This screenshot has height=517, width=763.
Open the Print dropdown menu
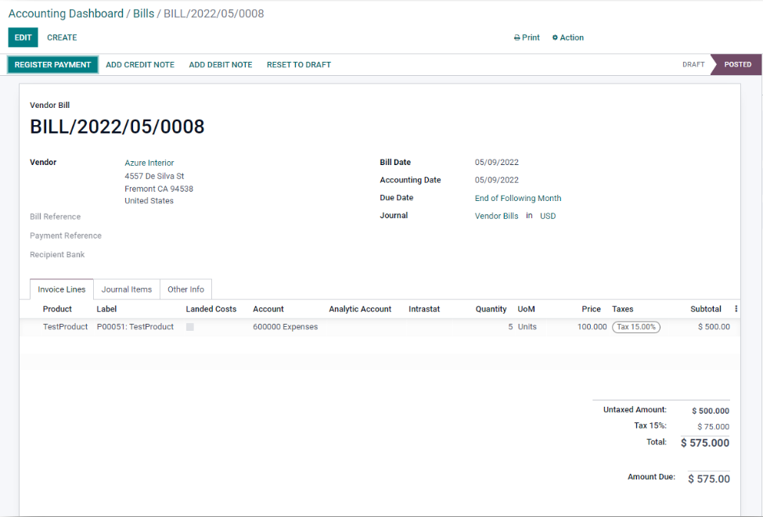click(527, 38)
